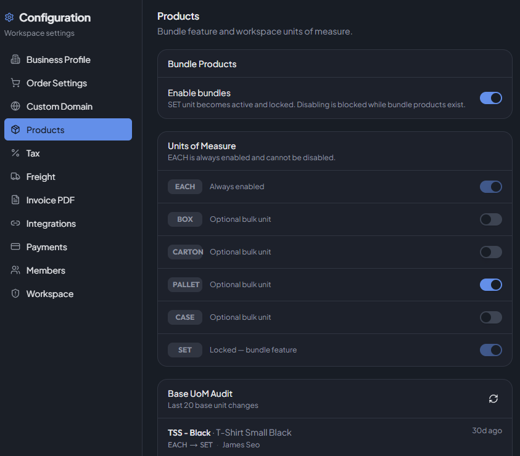The width and height of the screenshot is (520, 456).
Task: Click the Products box icon
Action: coord(15,129)
